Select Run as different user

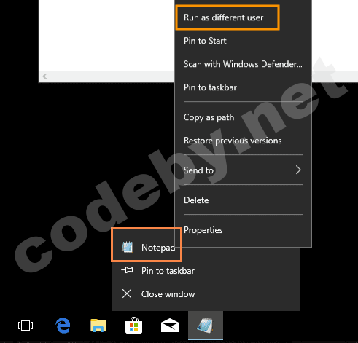[224, 17]
